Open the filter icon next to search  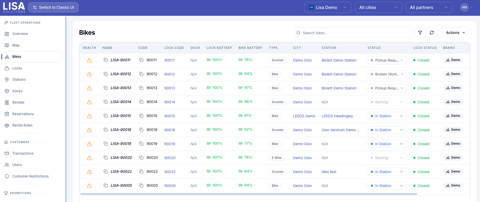click(x=420, y=33)
